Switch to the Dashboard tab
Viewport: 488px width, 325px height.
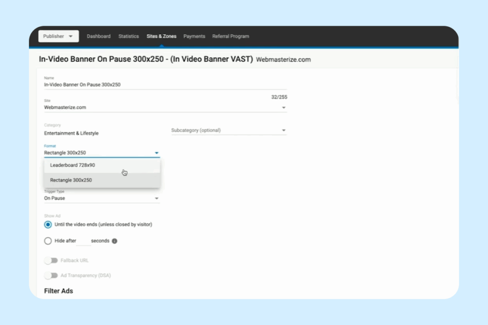coord(99,36)
